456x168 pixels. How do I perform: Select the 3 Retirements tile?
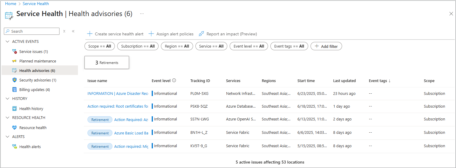(107, 63)
